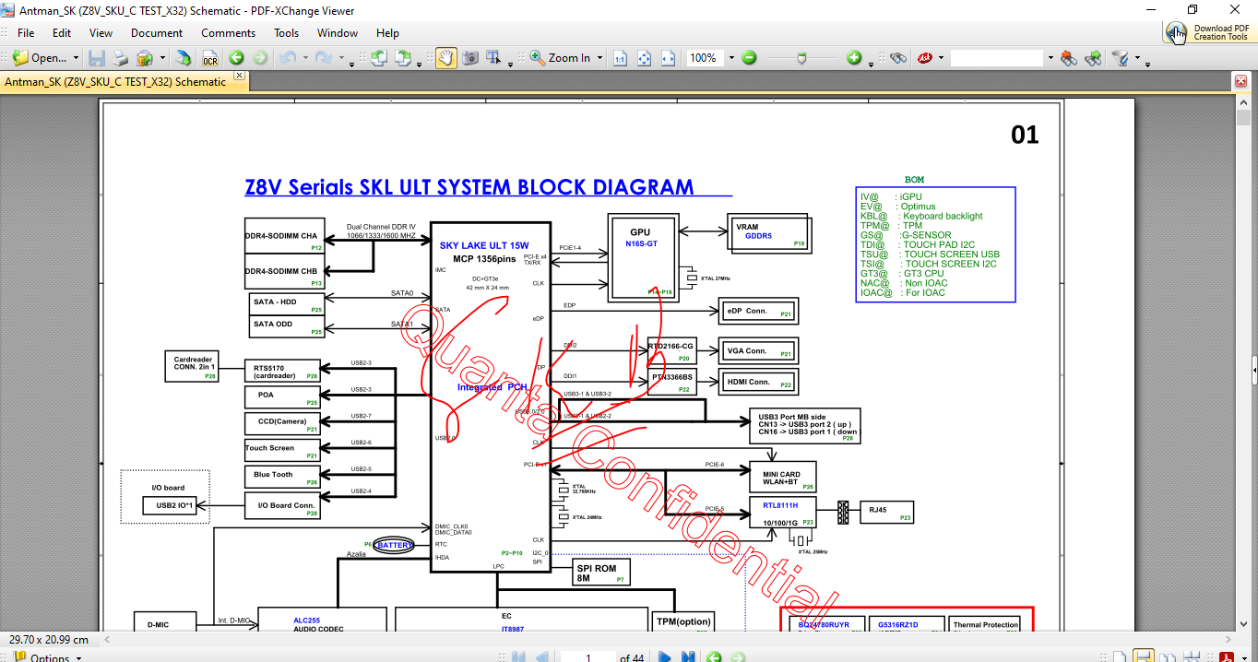
Task: Click the send by email icon
Action: point(145,58)
